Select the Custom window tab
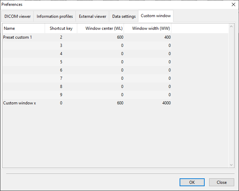Image resolution: width=239 pixels, height=191 pixels. [156, 16]
